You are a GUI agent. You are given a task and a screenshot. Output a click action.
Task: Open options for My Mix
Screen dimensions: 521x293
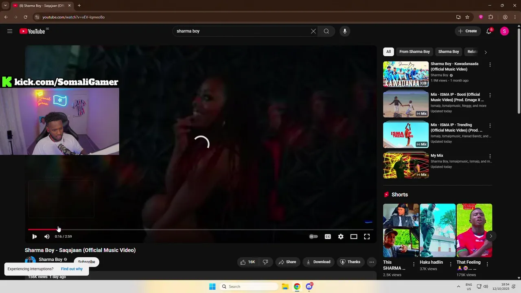(490, 156)
